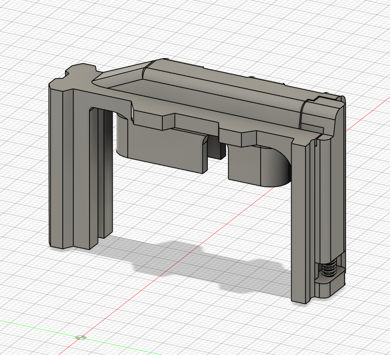Click the front face of the right leg
Image resolution: width=390 pixels, height=355 pixels.
[299, 224]
